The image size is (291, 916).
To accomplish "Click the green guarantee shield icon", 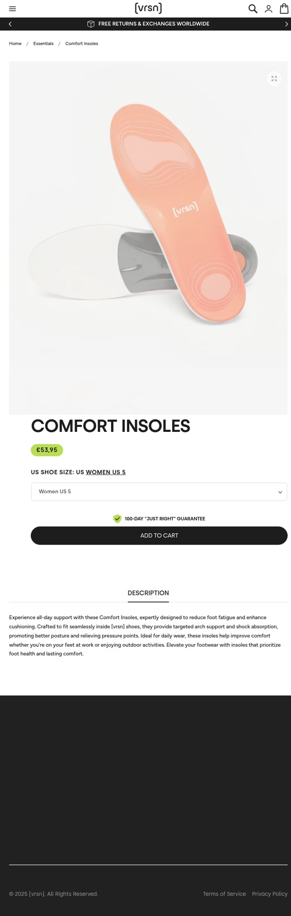I will (x=117, y=518).
